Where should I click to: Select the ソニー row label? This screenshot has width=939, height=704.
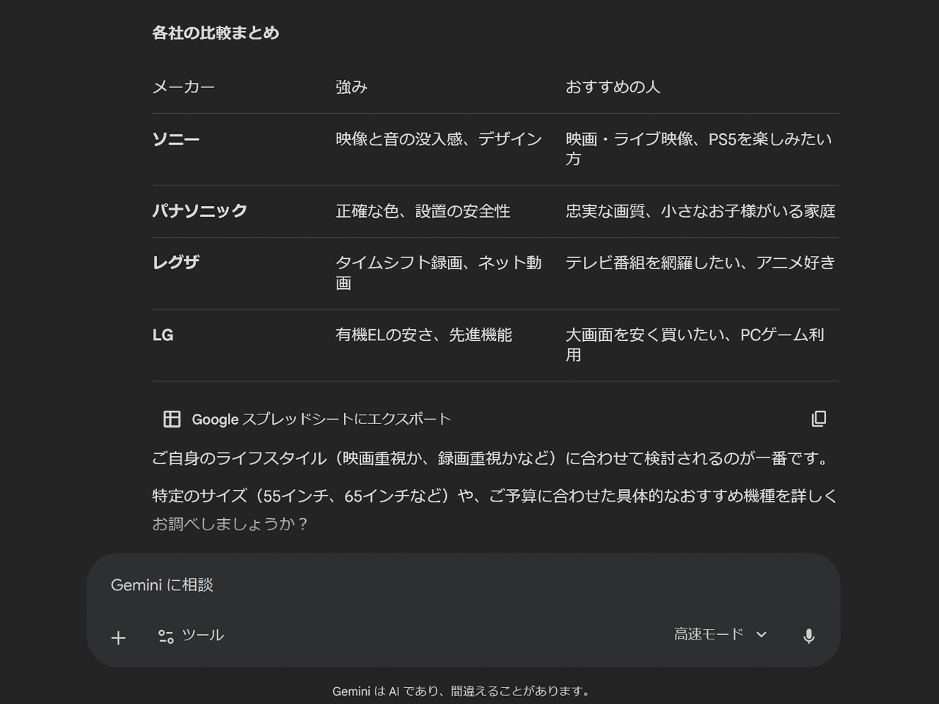point(176,139)
